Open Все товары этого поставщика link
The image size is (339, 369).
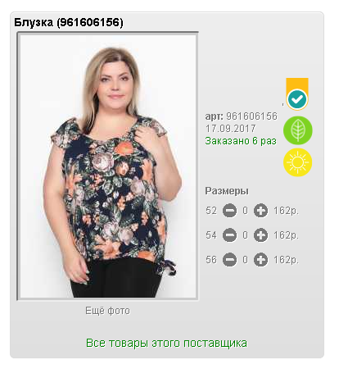click(166, 343)
